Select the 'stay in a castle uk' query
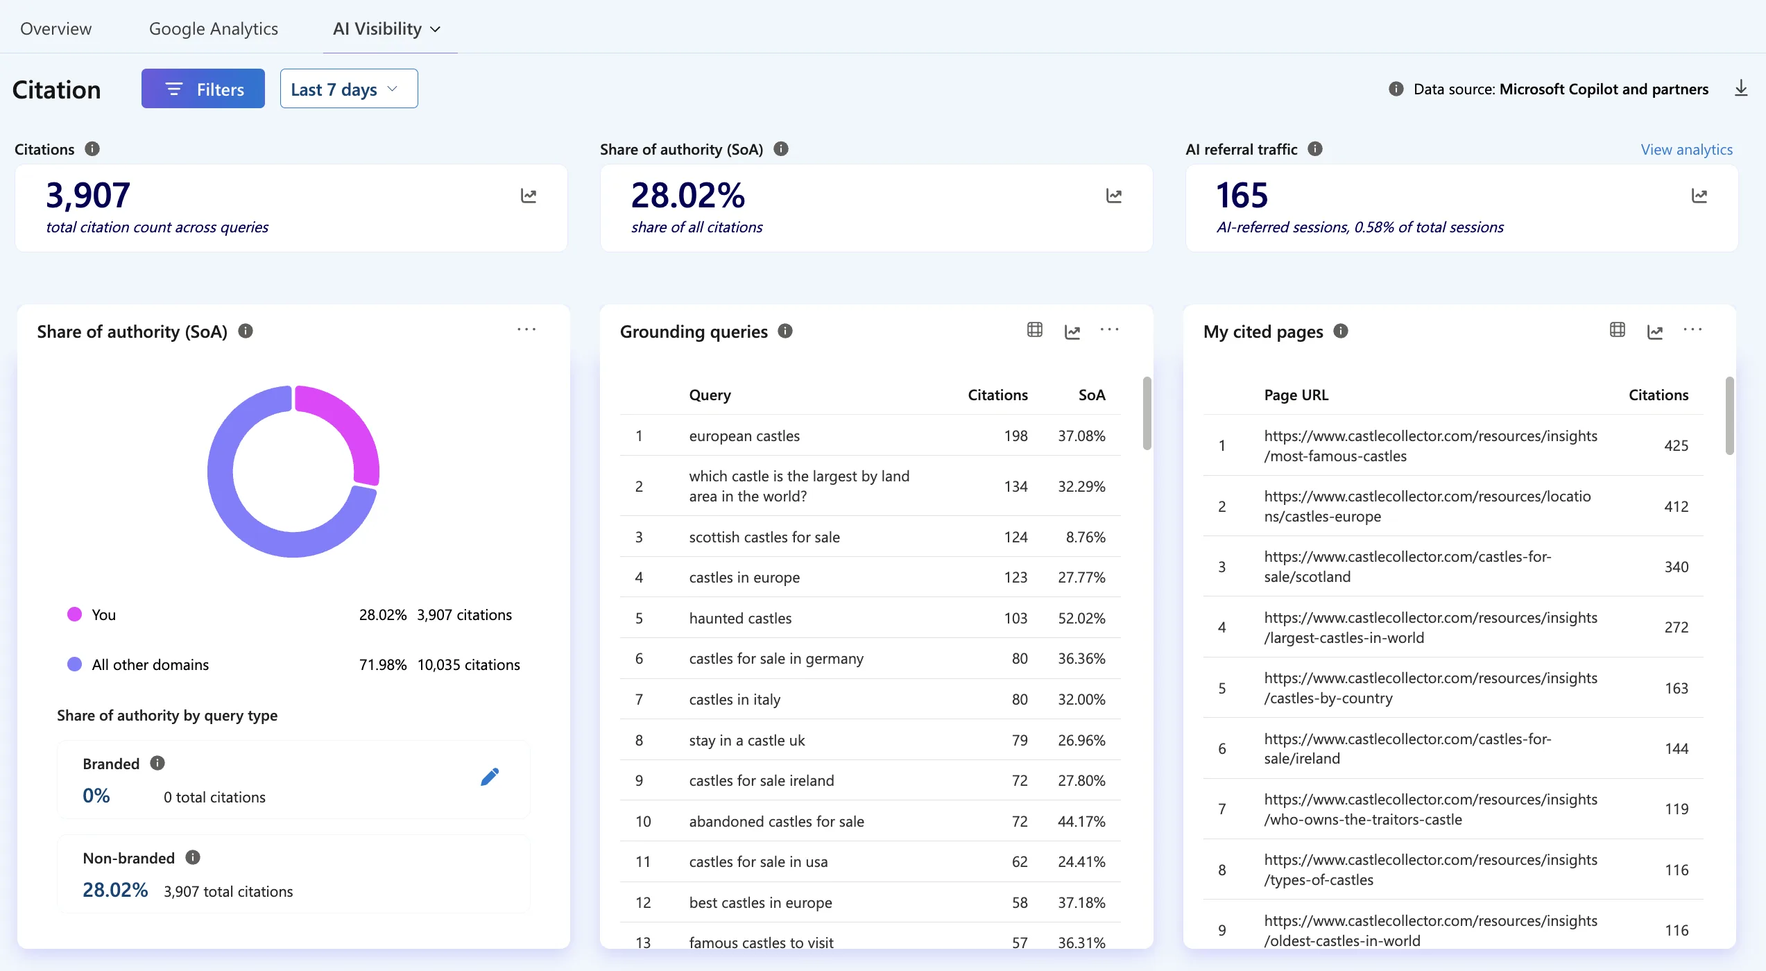Viewport: 1766px width, 971px height. click(870, 740)
